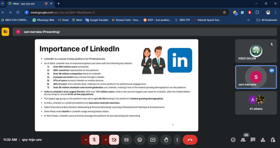The image size is (280, 148).
Task: Open host controls lock icon
Action: [x=273, y=140]
